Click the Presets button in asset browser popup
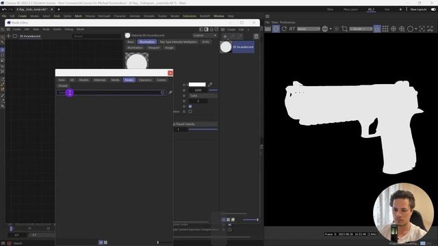Screen dimensions: 438x246 pos(62,86)
